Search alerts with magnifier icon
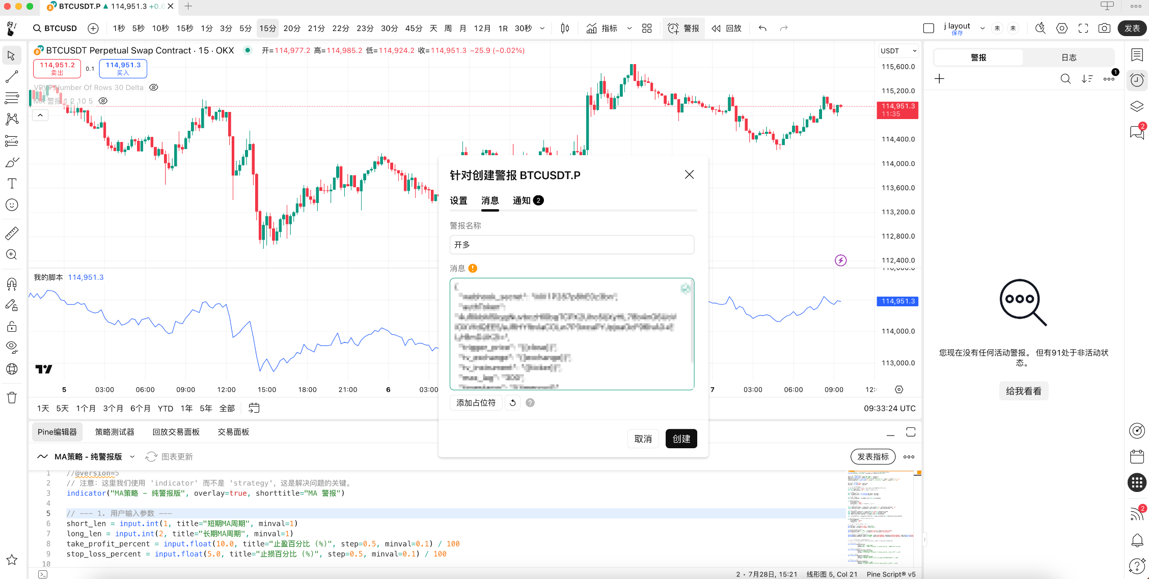Screen dimensions: 1149x579 (x=1065, y=78)
